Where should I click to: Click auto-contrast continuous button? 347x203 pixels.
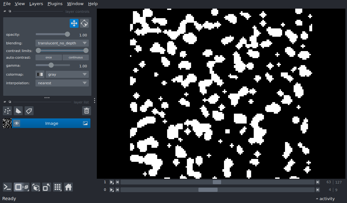click(76, 57)
